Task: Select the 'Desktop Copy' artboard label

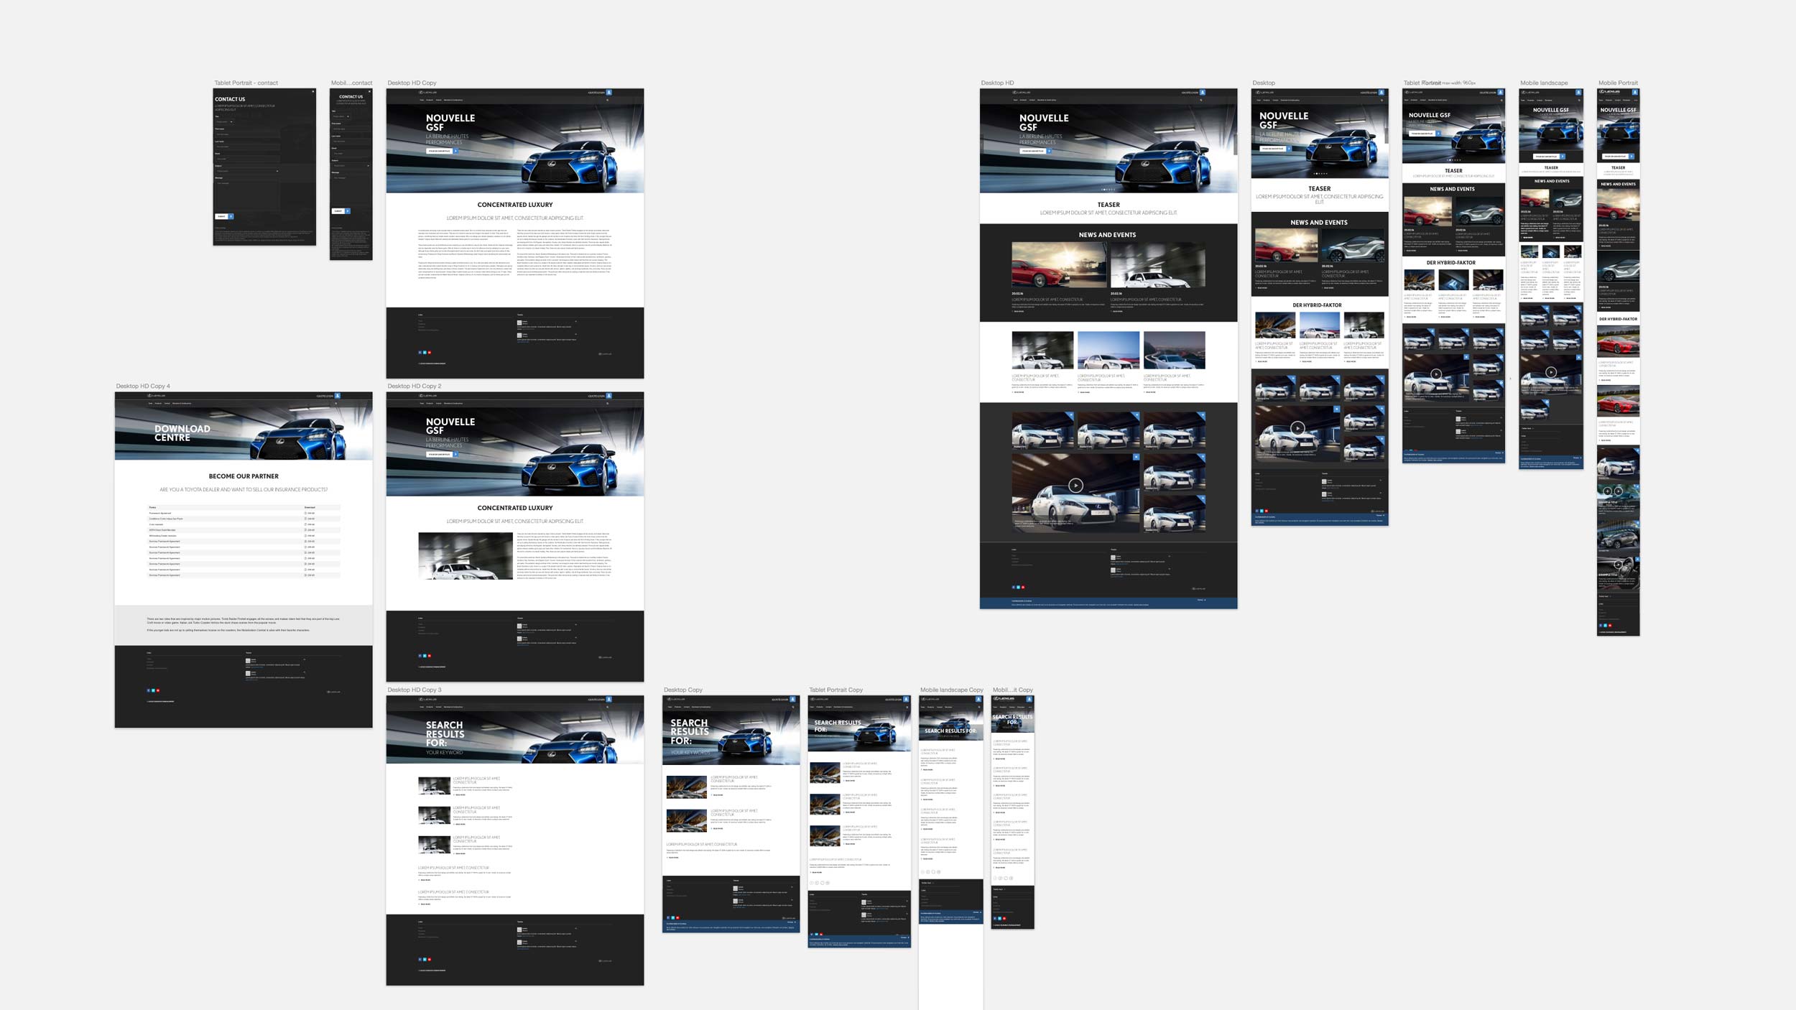Action: tap(682, 690)
